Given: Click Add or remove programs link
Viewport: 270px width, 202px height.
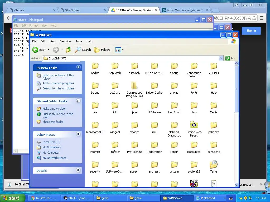Looking at the screenshot, I should 58,83.
